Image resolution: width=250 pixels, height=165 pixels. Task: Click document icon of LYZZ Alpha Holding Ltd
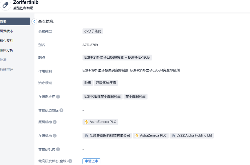click(174, 136)
